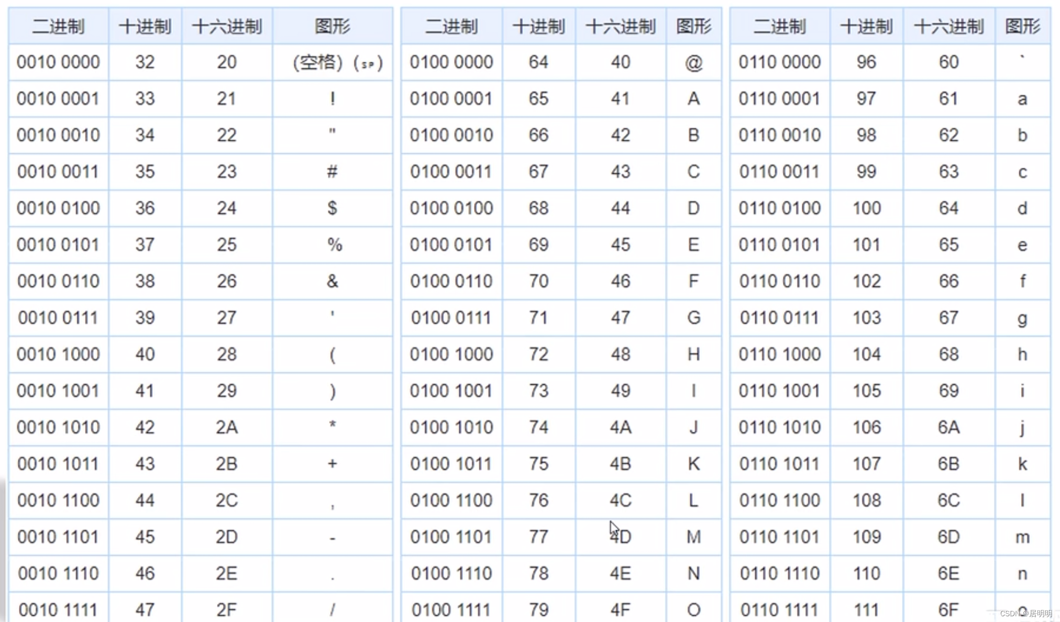Click the @ symbol cell
The image size is (1060, 622).
(x=693, y=62)
